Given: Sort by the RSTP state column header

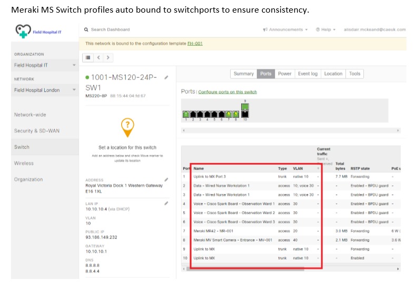Looking at the screenshot, I should coord(360,168).
